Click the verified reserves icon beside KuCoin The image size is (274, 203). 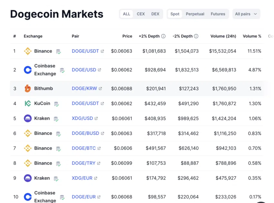click(56, 104)
